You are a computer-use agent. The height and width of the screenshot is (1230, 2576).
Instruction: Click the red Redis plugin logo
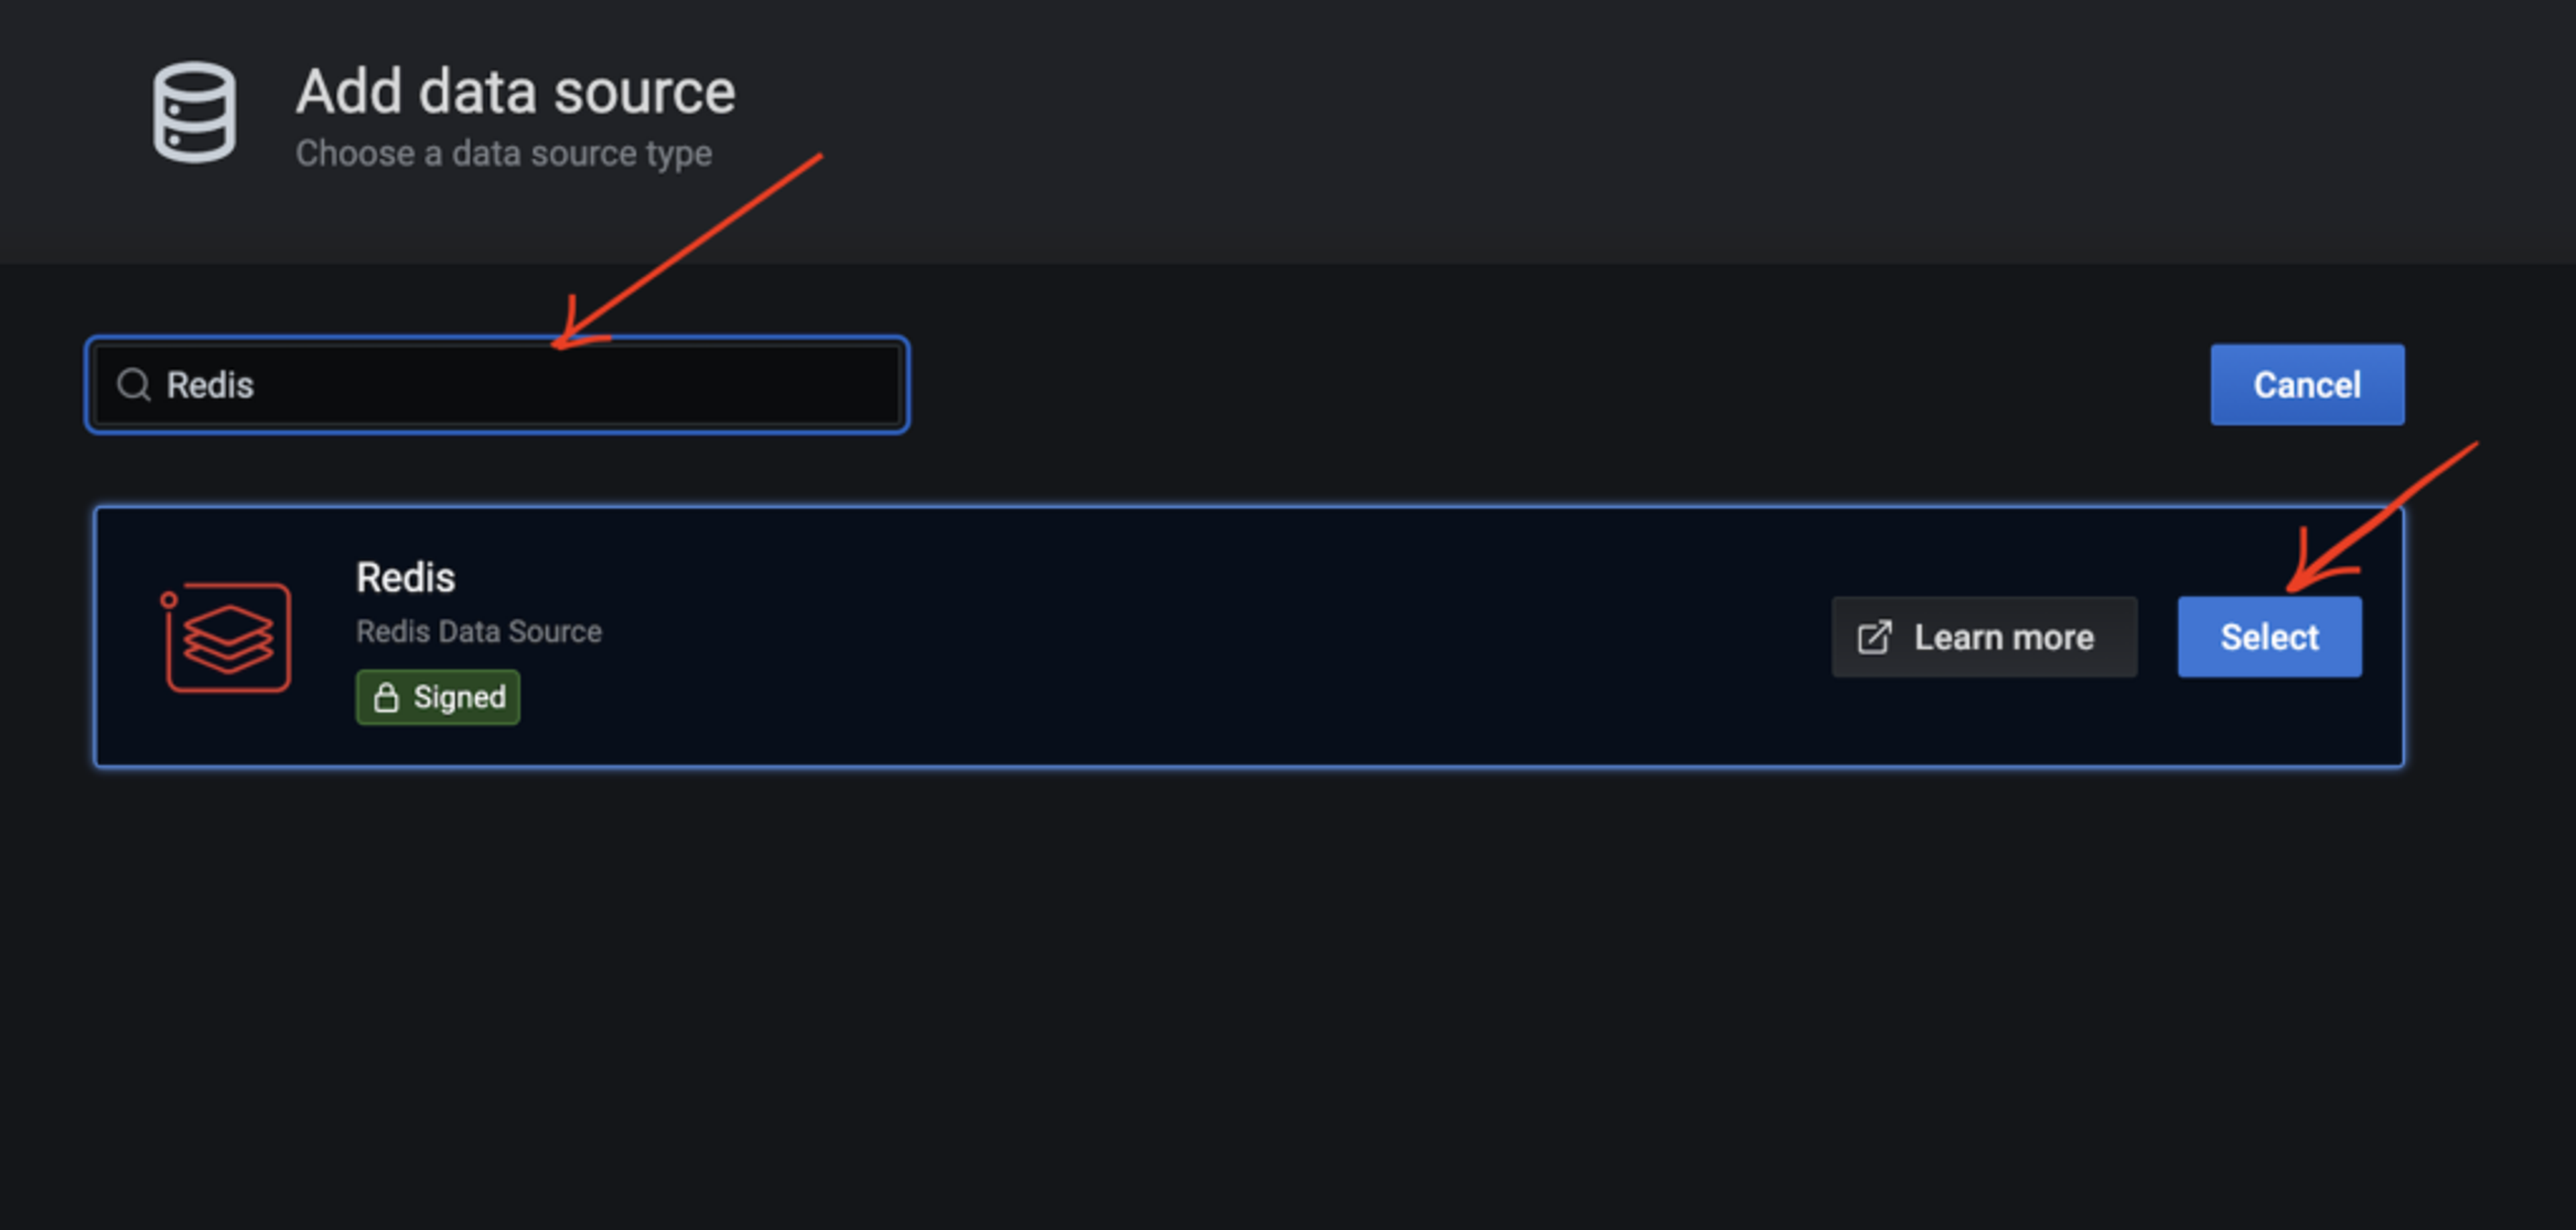(x=227, y=637)
